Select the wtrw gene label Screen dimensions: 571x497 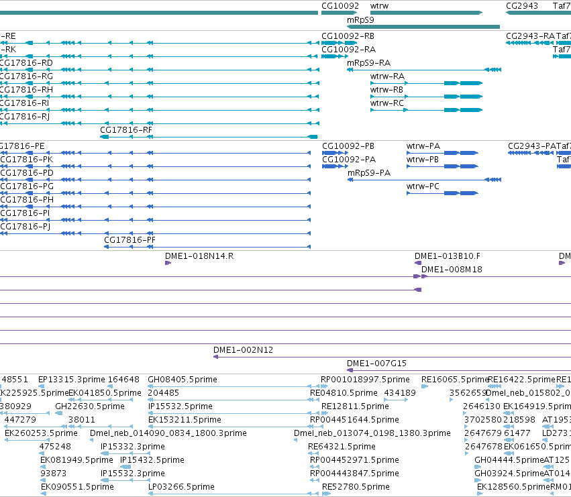click(x=380, y=6)
